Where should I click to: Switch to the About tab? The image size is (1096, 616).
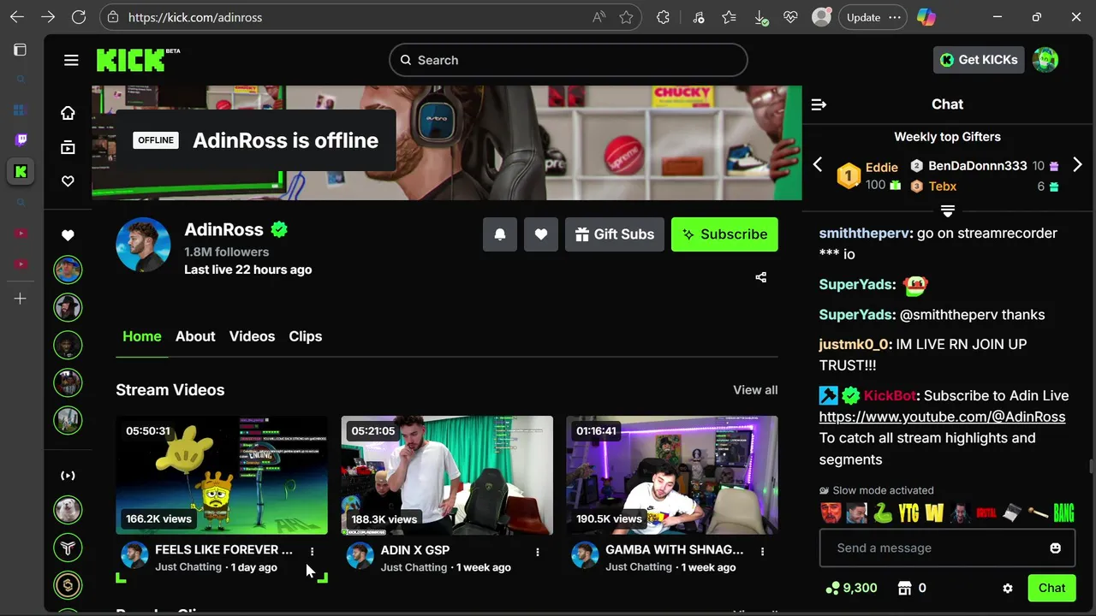(195, 336)
